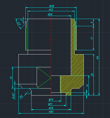Image resolution: width=110 pixels, height=118 pixels.
Task: Pick the upper green drill cone line
Action: coord(44,72)
